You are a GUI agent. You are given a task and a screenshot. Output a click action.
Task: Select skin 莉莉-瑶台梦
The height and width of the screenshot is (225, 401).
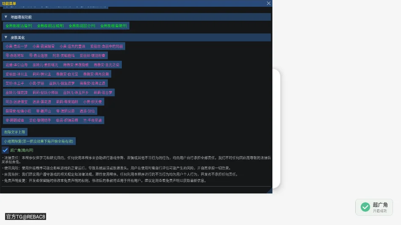pos(103,92)
